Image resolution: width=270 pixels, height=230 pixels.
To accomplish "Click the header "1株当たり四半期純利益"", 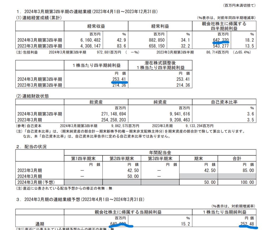I will click(96, 65).
